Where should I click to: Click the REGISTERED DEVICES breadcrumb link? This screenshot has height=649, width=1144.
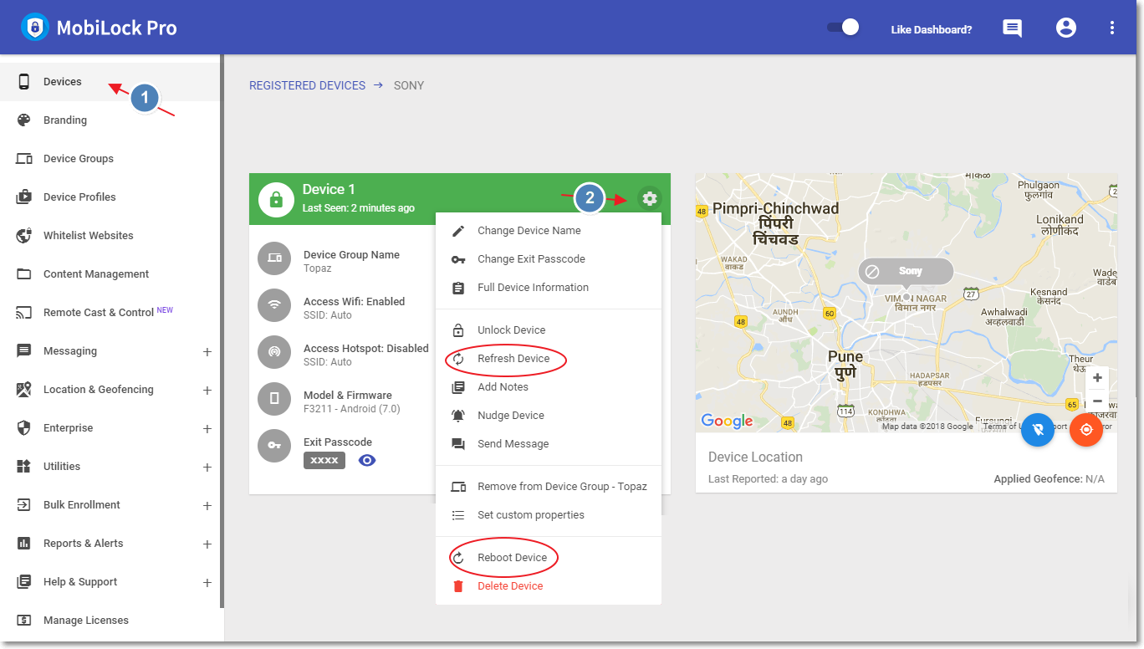(x=307, y=85)
